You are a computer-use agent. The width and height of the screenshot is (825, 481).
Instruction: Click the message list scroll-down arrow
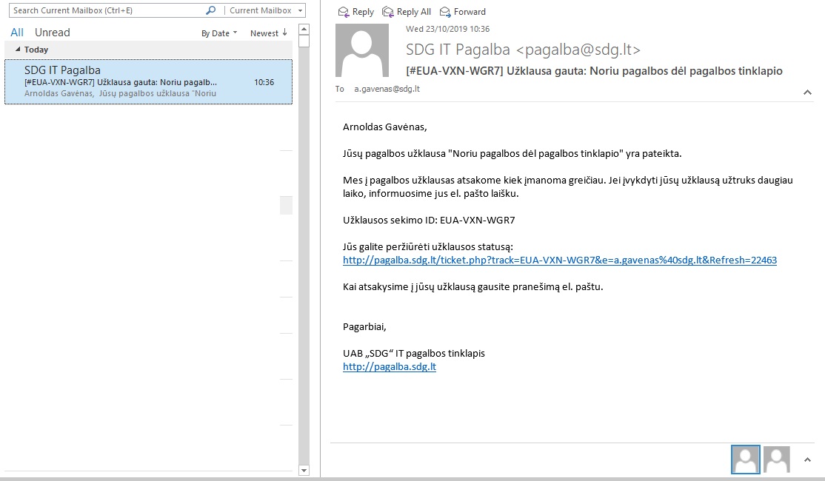coord(304,470)
